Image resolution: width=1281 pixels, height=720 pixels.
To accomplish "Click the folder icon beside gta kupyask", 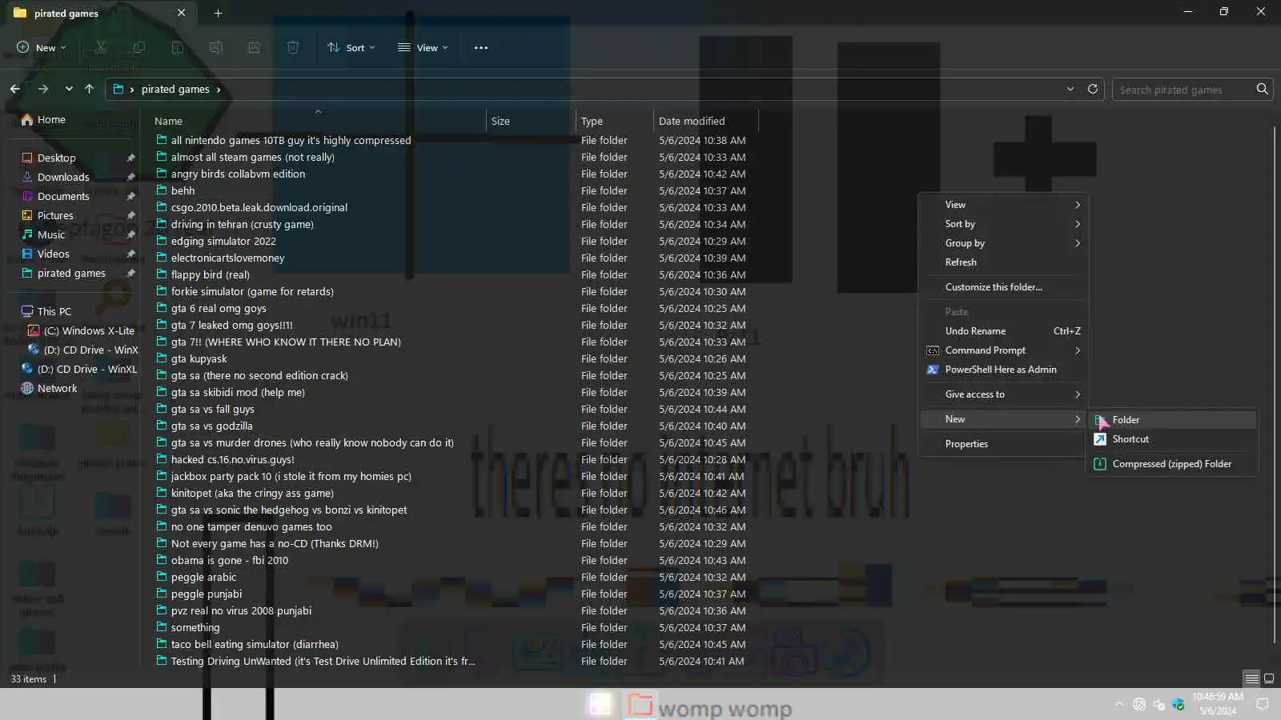I will pyautogui.click(x=162, y=358).
